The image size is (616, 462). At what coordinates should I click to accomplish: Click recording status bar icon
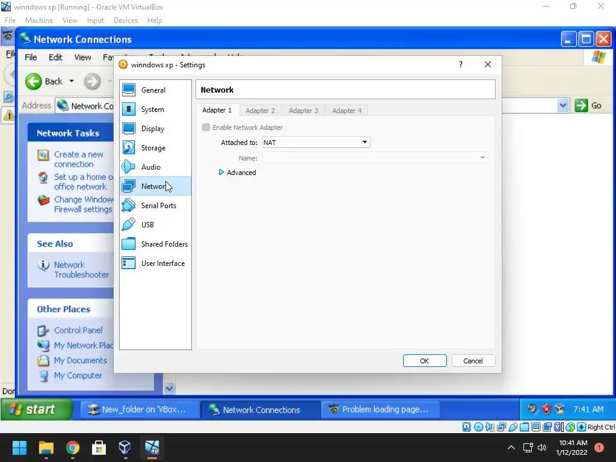coord(547,427)
